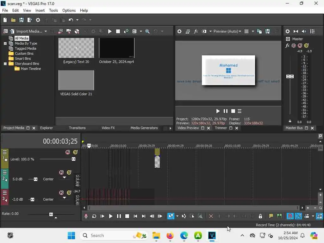The height and width of the screenshot is (243, 324).
Task: Toggle Auto Ripple button
Action: tap(307, 216)
